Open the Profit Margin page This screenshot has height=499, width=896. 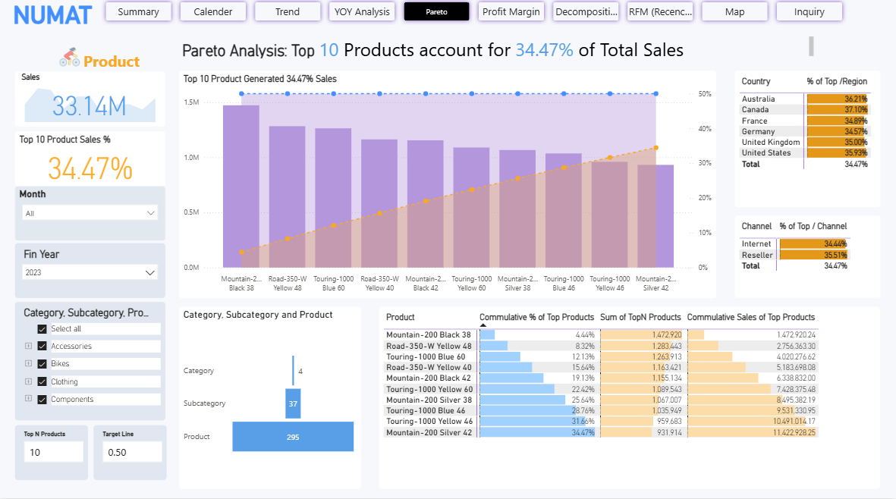pyautogui.click(x=511, y=11)
